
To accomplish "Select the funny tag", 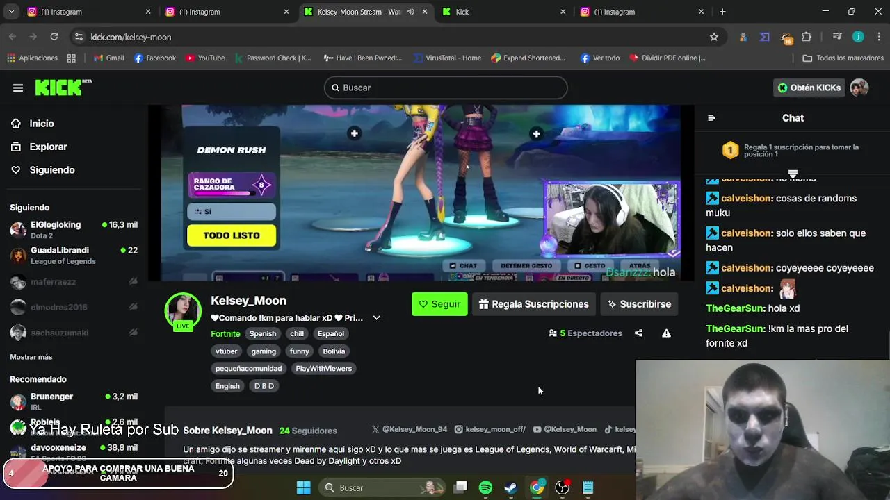I will 299,351.
